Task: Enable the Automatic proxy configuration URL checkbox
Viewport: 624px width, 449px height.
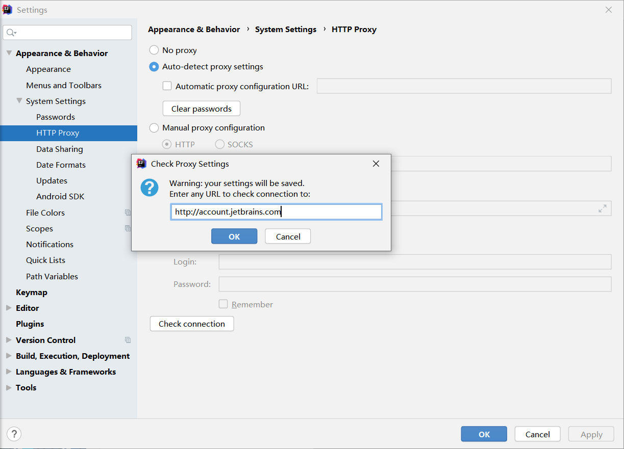Action: (x=167, y=86)
